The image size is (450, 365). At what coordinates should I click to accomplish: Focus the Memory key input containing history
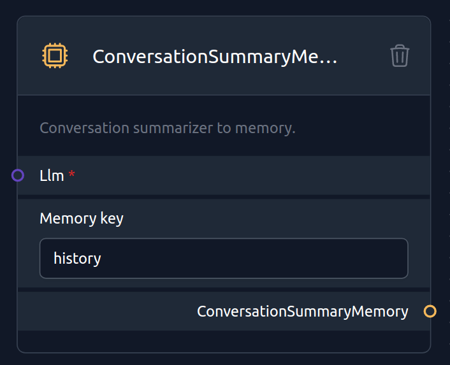[224, 259]
